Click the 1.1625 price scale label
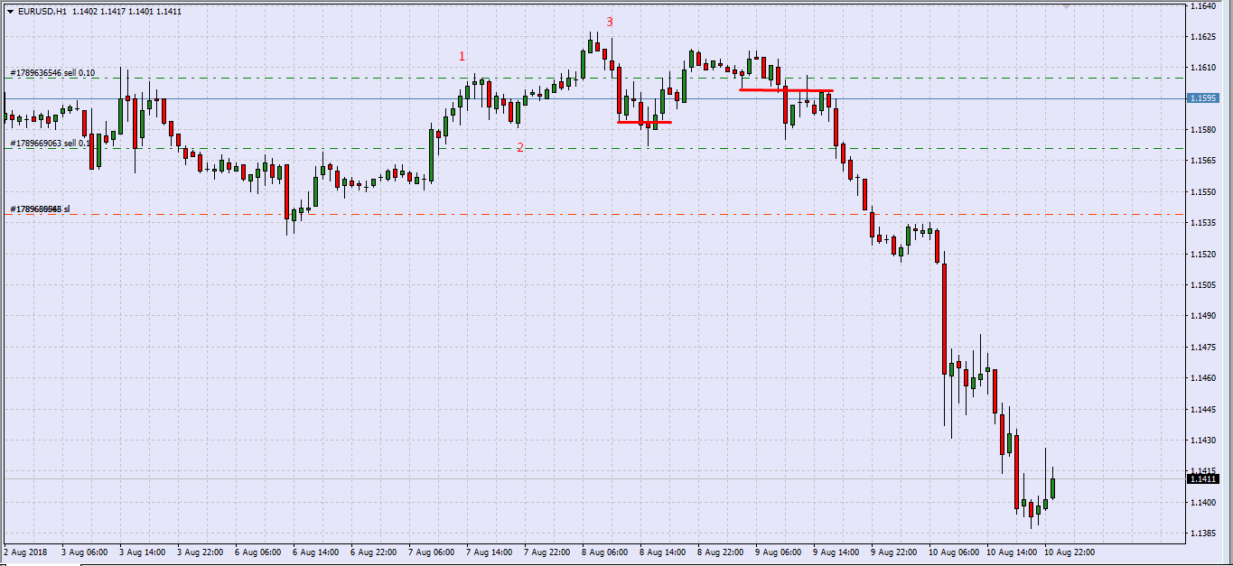This screenshot has width=1233, height=566. click(x=1202, y=37)
